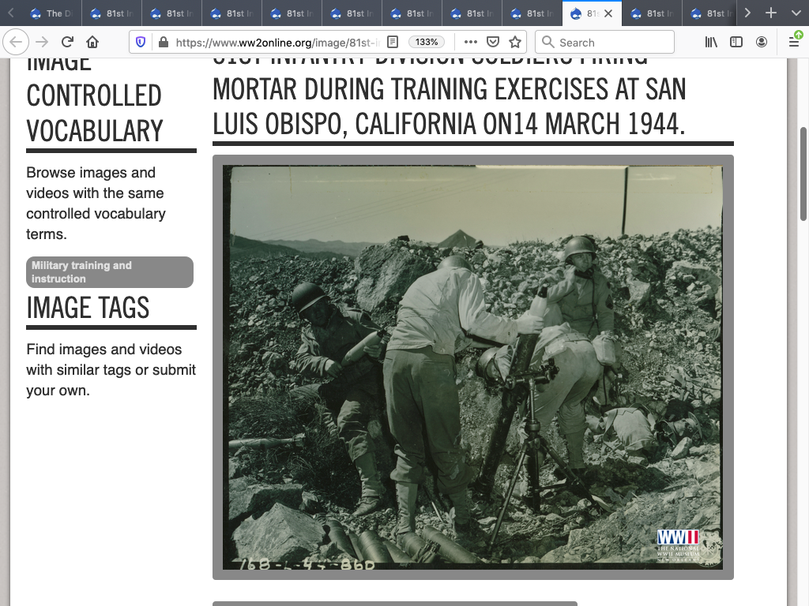Open page actions three-dot menu

[470, 42]
